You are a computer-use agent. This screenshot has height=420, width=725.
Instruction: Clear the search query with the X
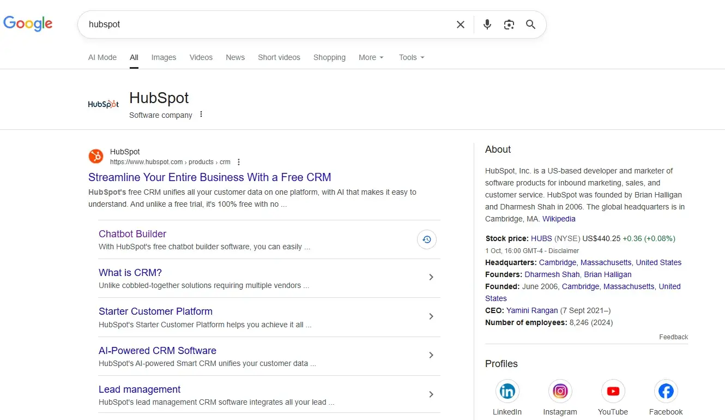point(460,25)
